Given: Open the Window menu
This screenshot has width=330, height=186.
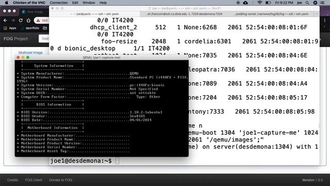Looking at the screenshot, I should (89, 3).
